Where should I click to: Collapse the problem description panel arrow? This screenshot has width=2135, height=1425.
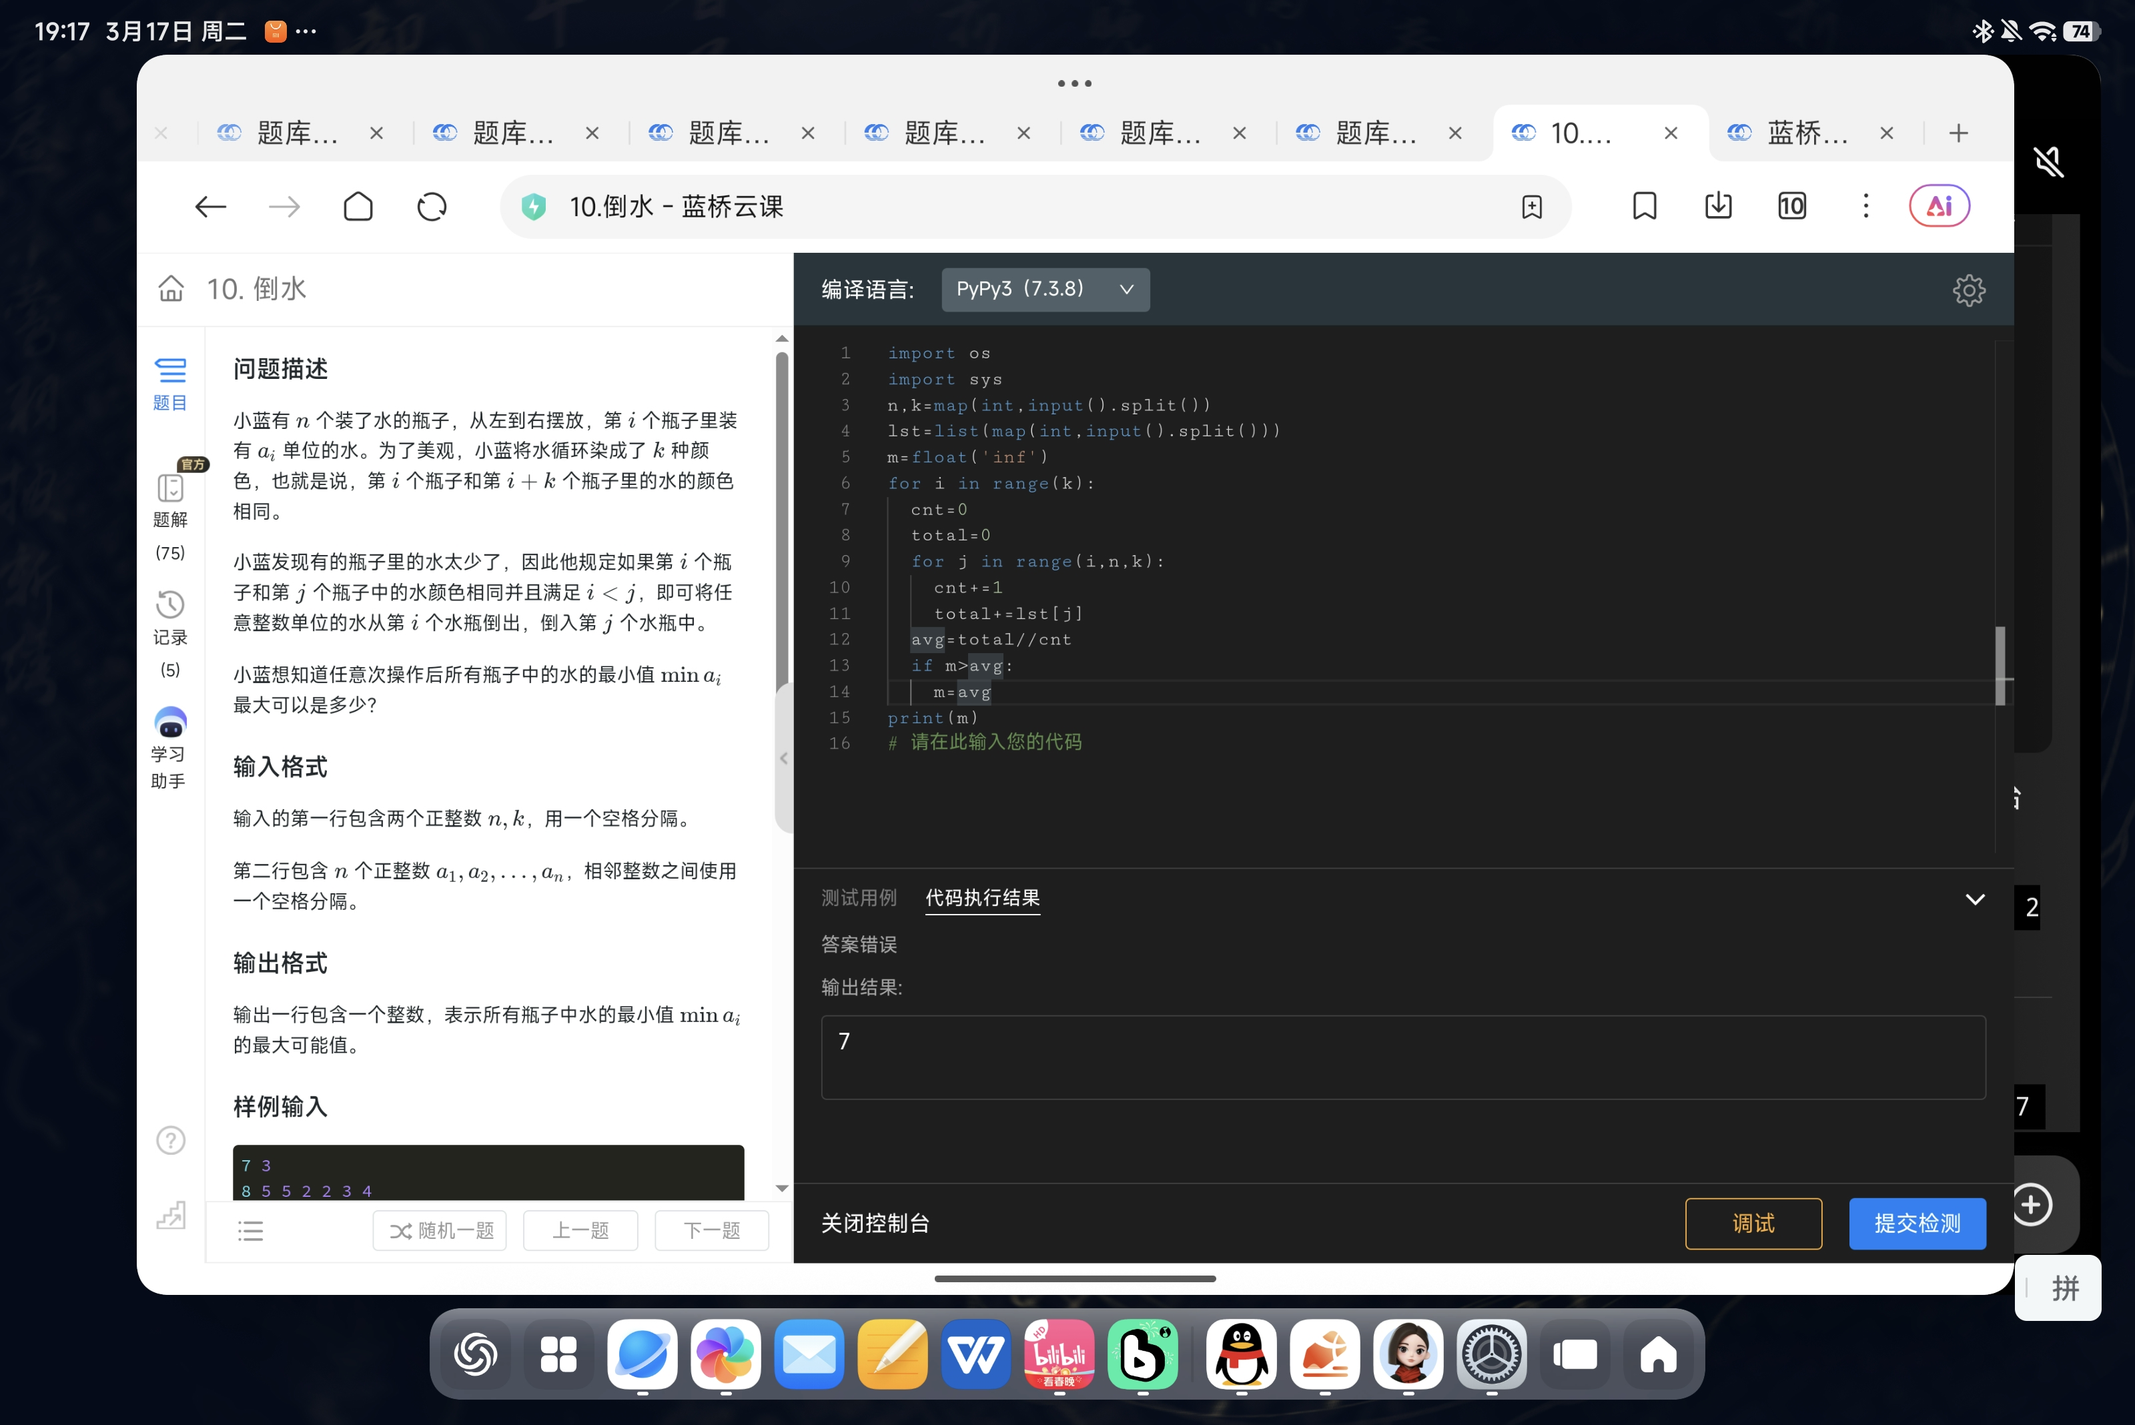[783, 758]
